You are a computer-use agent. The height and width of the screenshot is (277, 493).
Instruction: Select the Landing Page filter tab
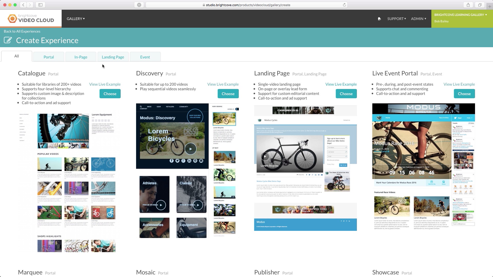(x=113, y=57)
